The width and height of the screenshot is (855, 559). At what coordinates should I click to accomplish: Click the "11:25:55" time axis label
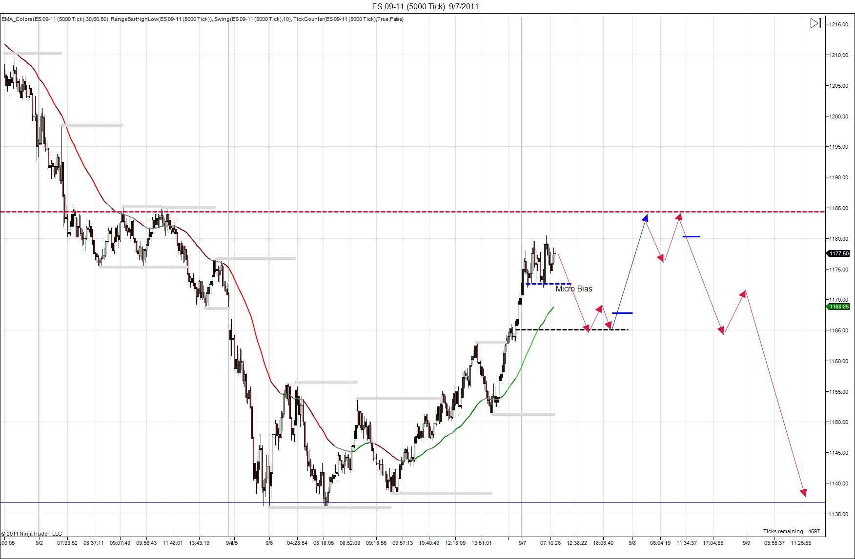[801, 543]
